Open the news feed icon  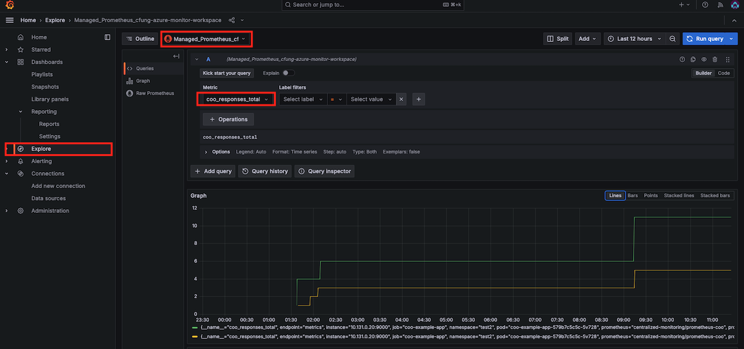[x=719, y=4]
